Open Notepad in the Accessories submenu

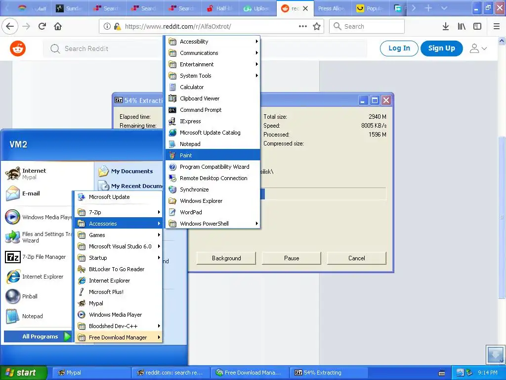pyautogui.click(x=212, y=144)
